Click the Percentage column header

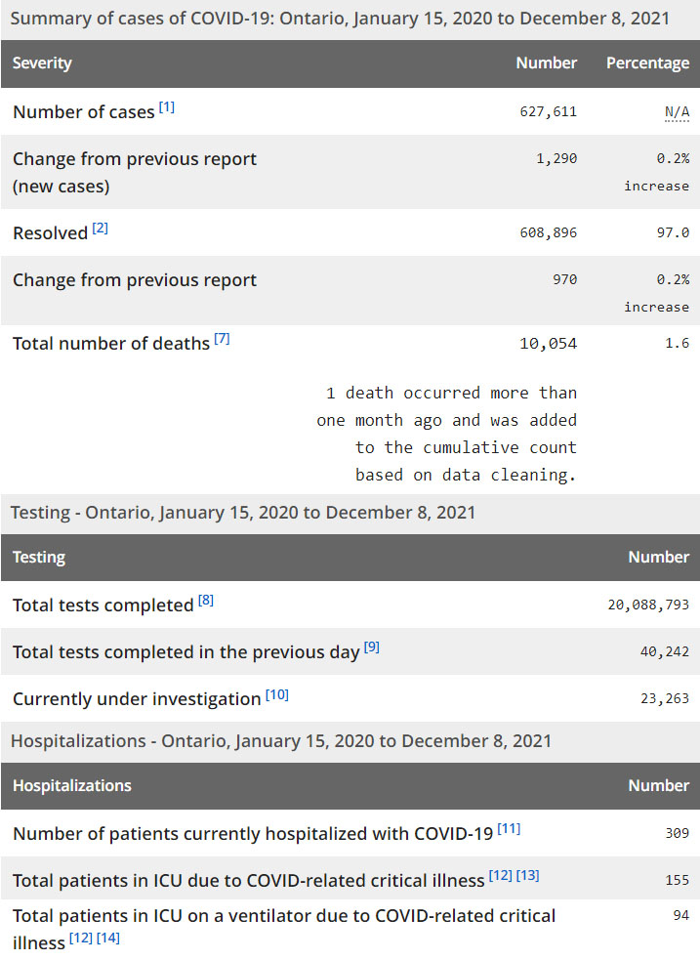click(x=647, y=63)
